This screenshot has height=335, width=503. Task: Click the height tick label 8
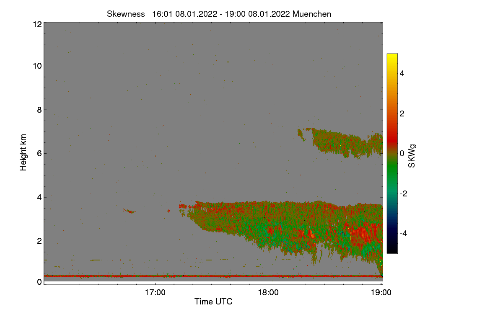pos(39,110)
